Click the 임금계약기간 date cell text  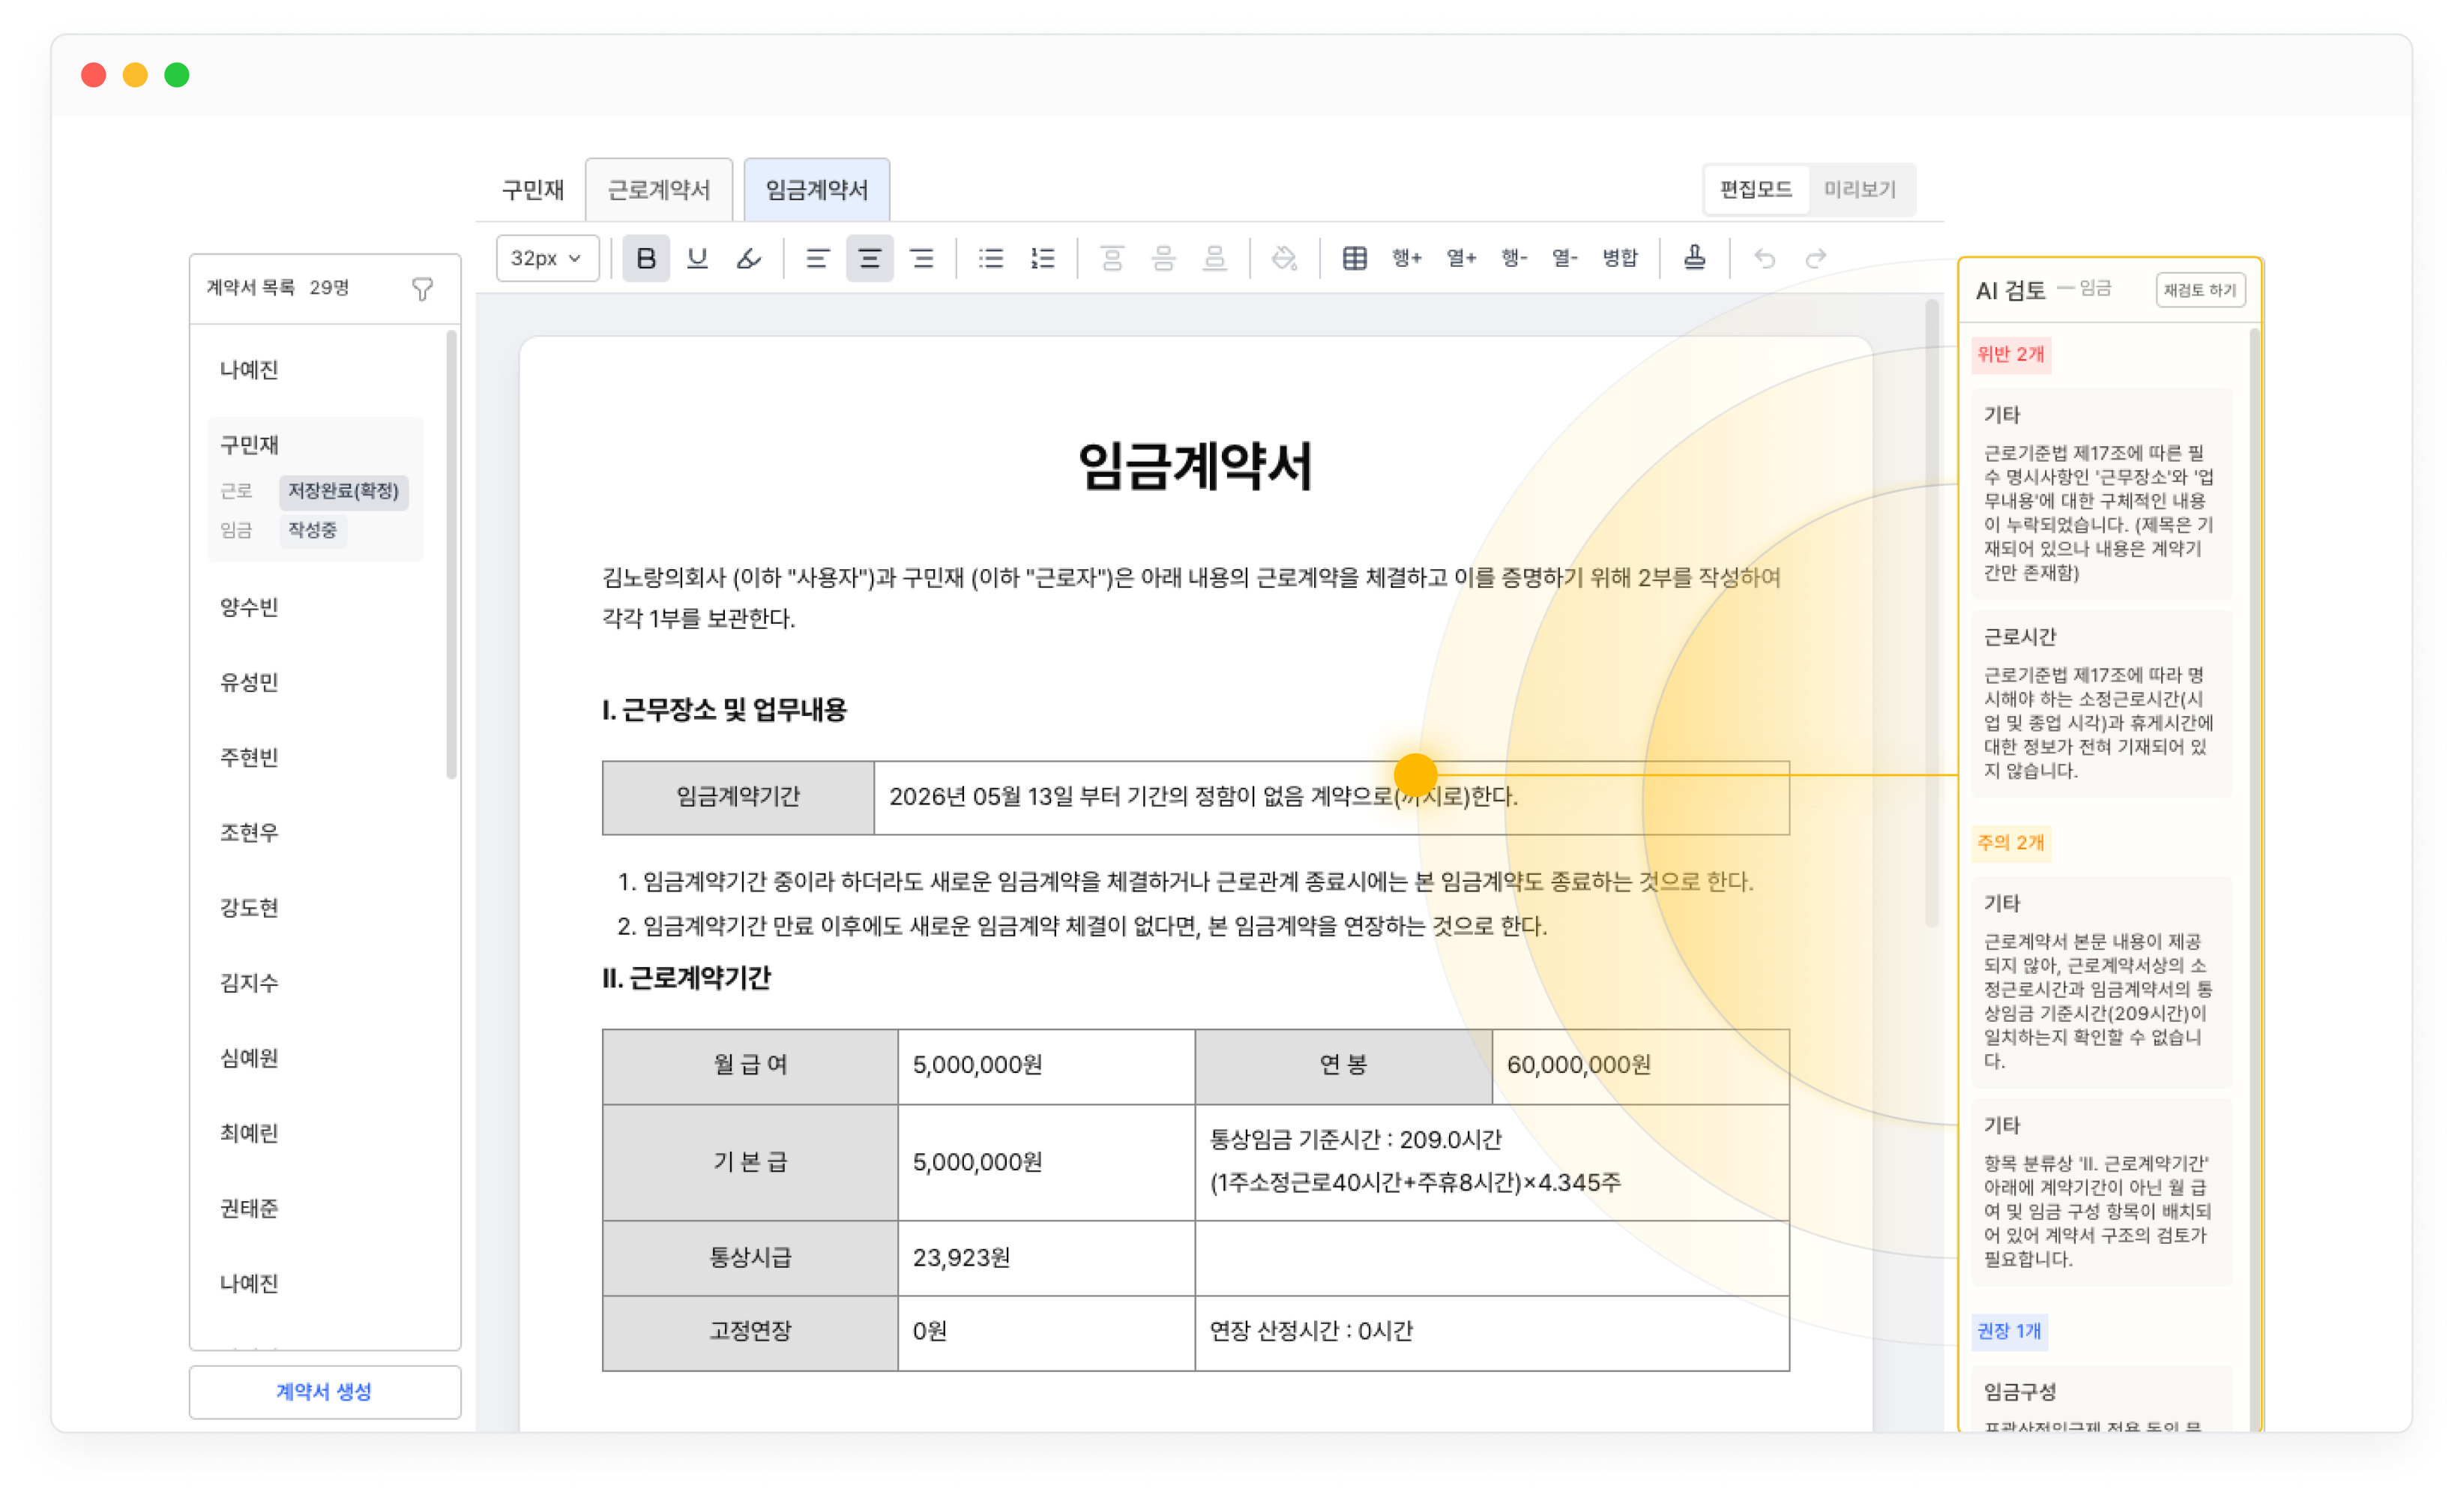[1203, 797]
